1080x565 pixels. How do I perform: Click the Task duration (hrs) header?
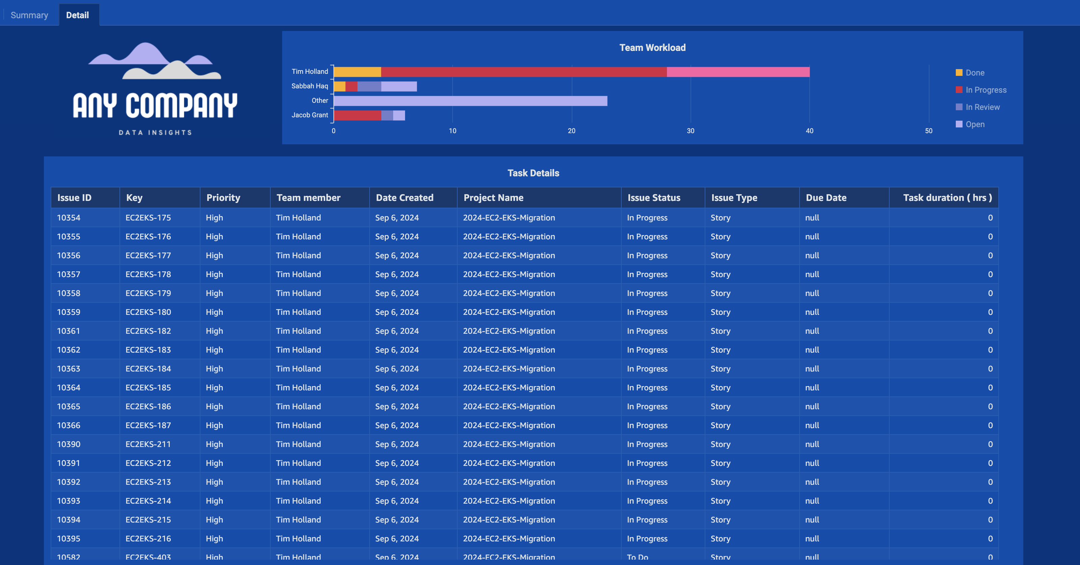pos(947,198)
